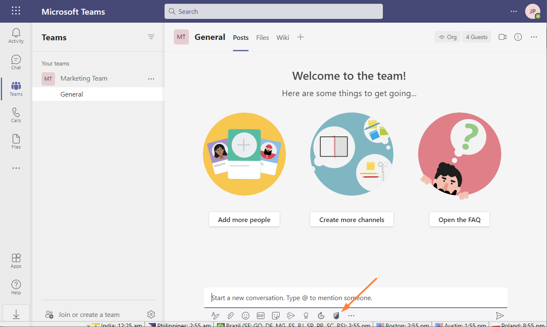Open channel information panel
Image resolution: width=547 pixels, height=327 pixels.
click(518, 37)
